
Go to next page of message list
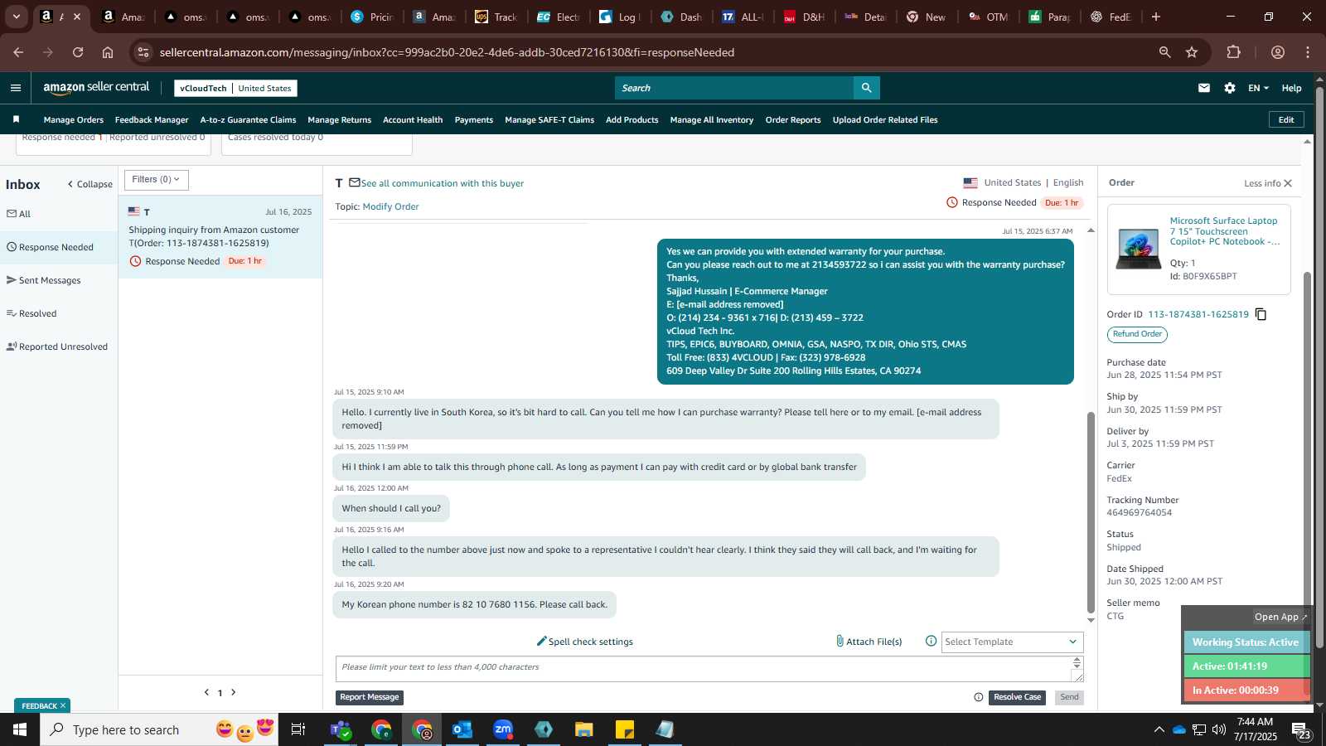234,692
